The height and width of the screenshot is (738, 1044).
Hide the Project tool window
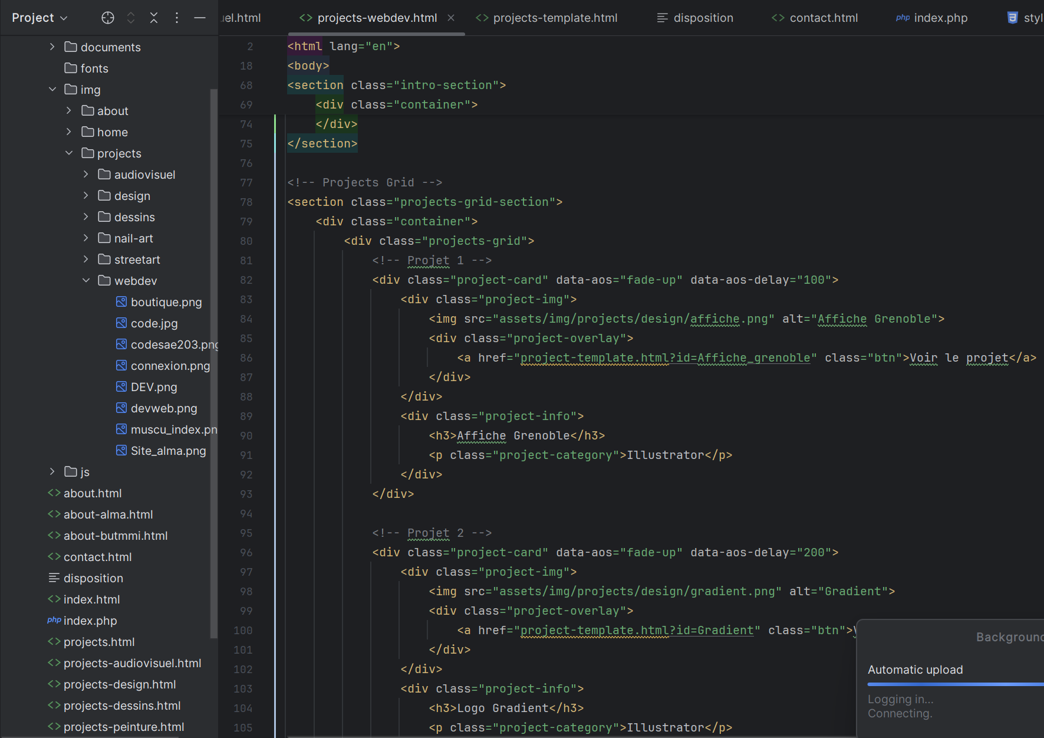click(200, 18)
